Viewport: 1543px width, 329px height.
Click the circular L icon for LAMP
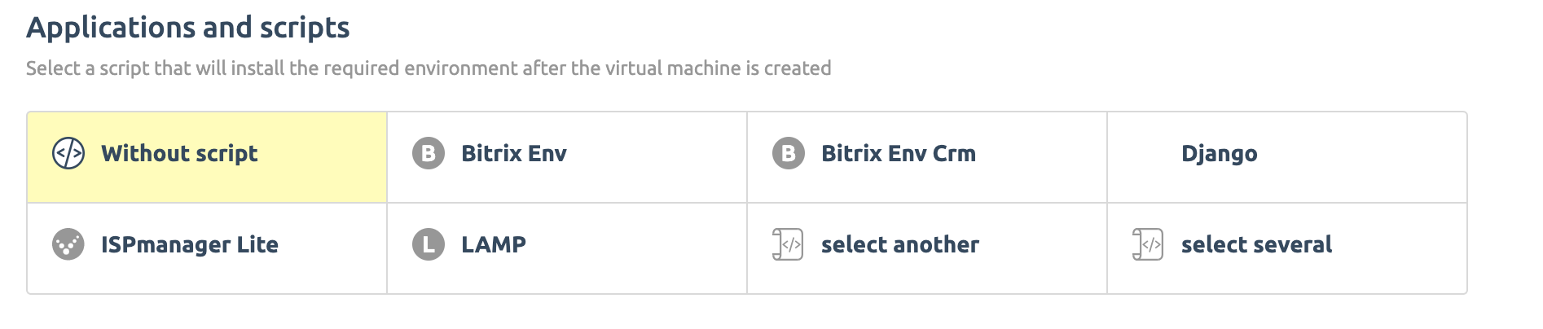click(x=429, y=244)
